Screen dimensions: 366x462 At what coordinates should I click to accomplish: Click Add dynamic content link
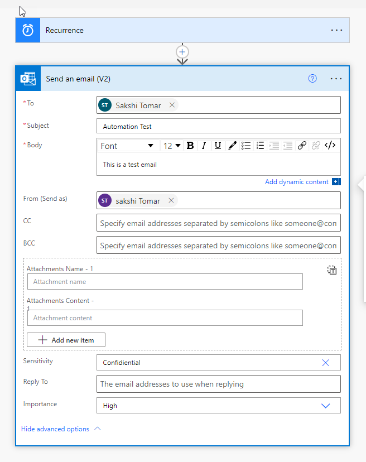pyautogui.click(x=296, y=182)
